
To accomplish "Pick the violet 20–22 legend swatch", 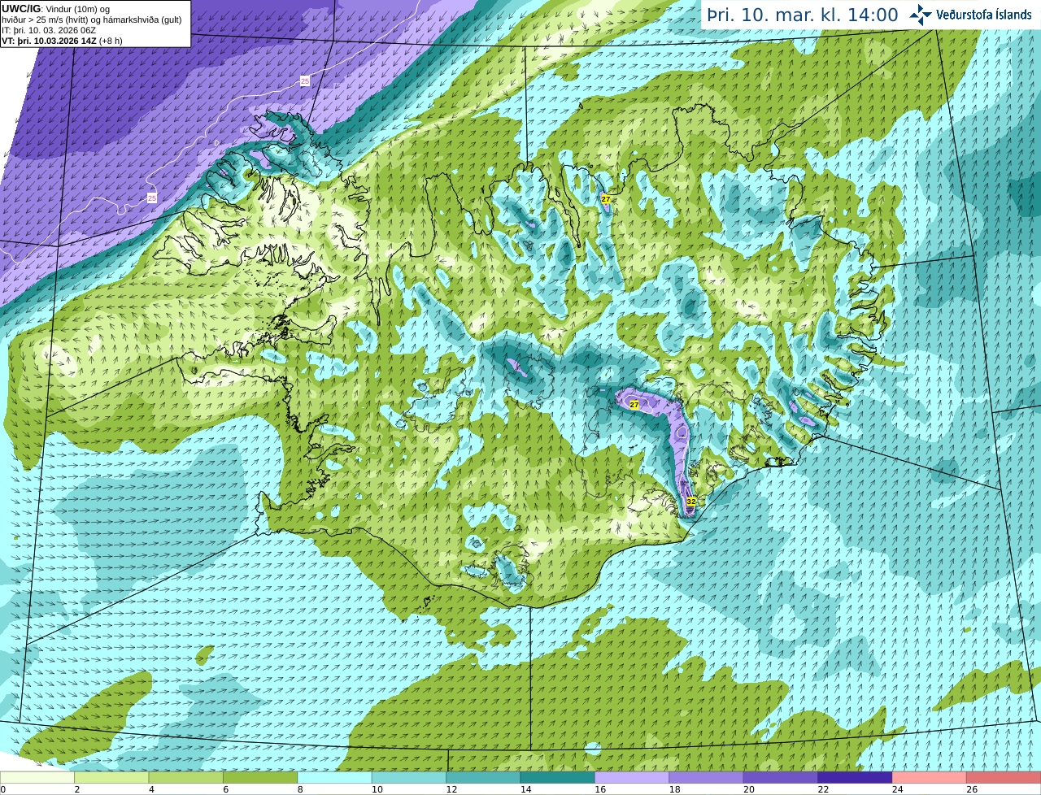I will (x=781, y=777).
